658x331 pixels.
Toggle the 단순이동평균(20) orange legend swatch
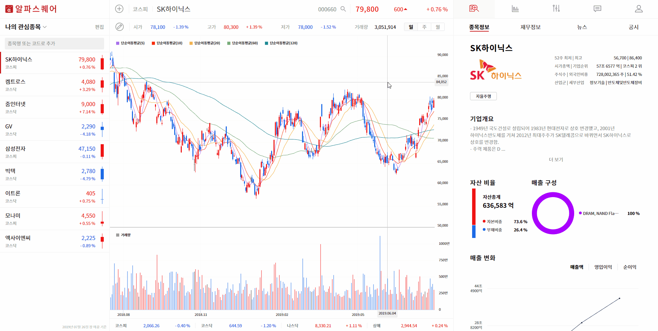click(x=191, y=43)
